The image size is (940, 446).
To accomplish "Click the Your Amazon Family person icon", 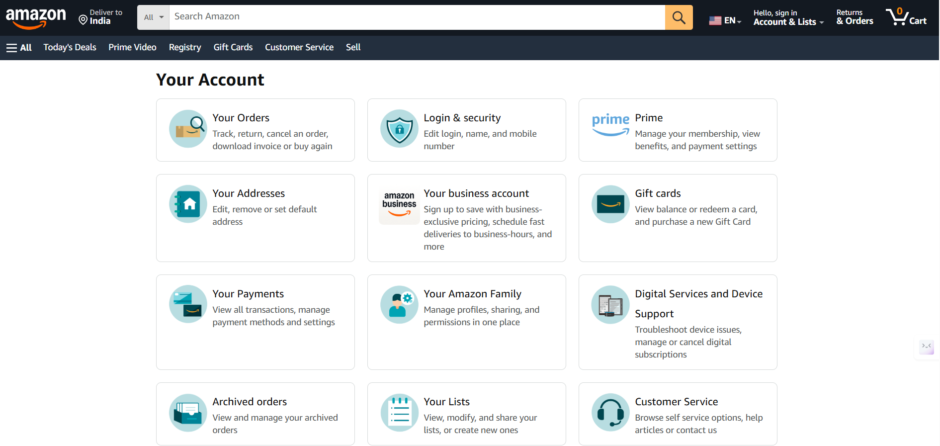I will click(x=399, y=304).
